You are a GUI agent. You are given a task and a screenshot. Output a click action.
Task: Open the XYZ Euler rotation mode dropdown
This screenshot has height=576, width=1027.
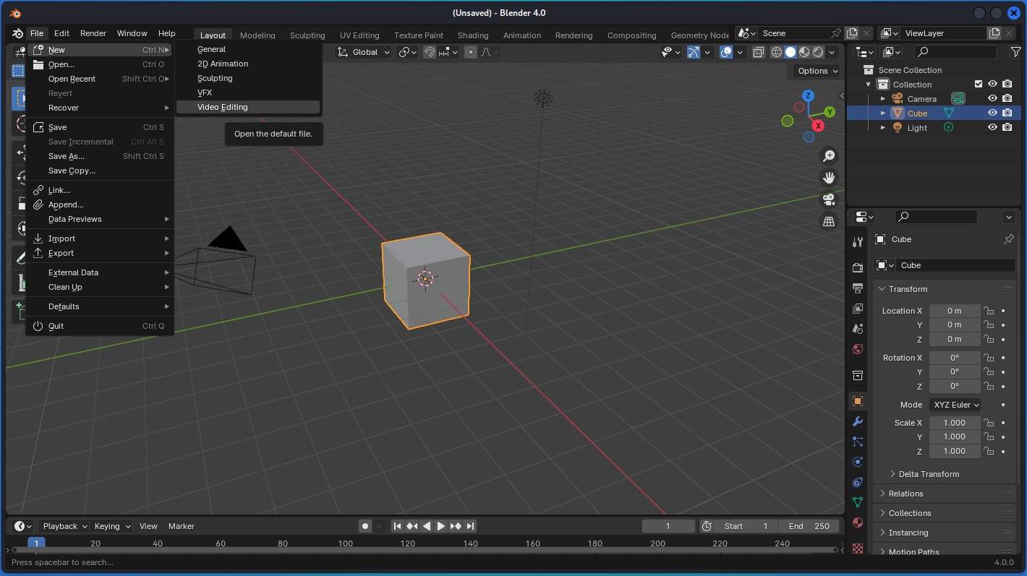pyautogui.click(x=955, y=405)
